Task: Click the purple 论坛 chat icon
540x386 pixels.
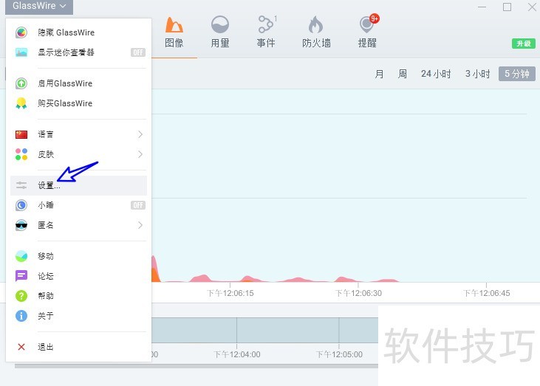Action: pyautogui.click(x=21, y=276)
